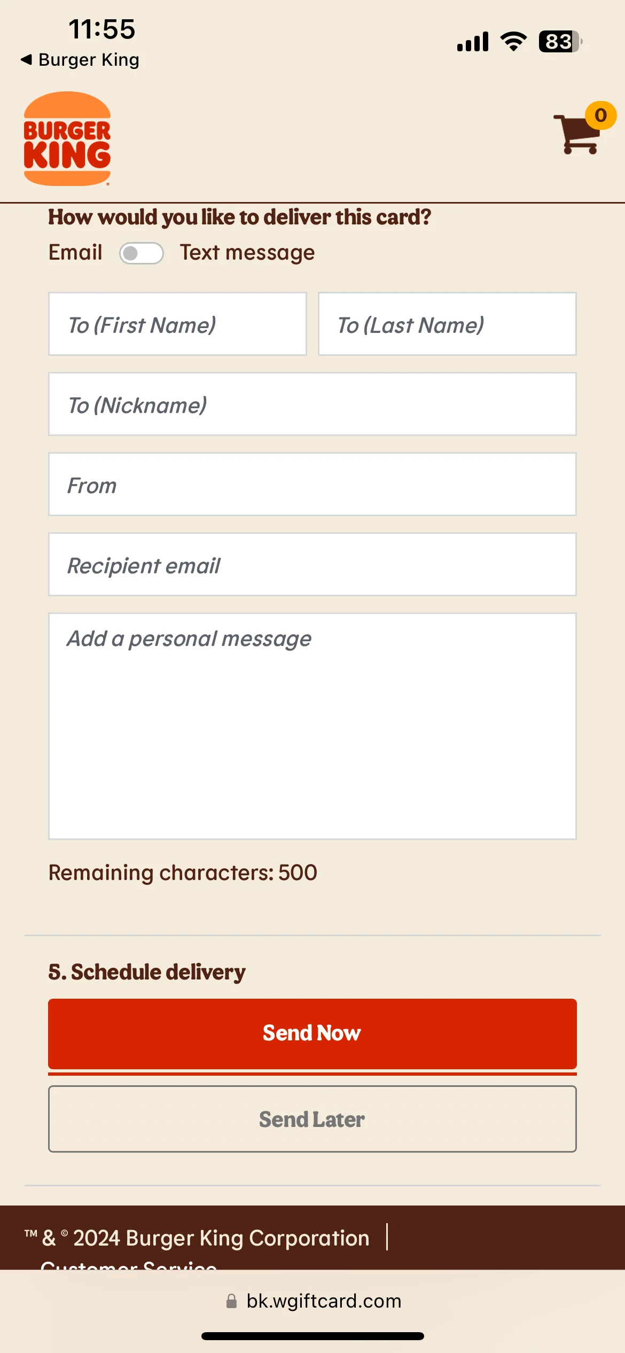
Task: Tap the Burger King logo
Action: [67, 139]
